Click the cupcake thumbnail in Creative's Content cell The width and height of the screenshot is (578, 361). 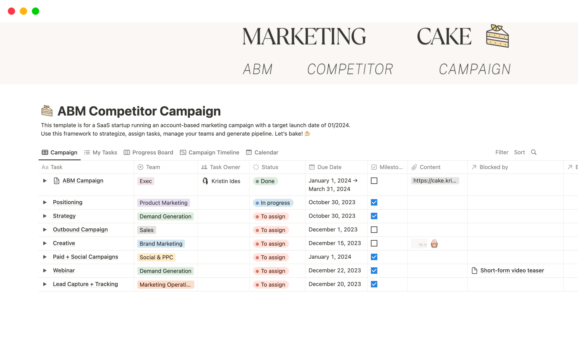click(x=434, y=243)
